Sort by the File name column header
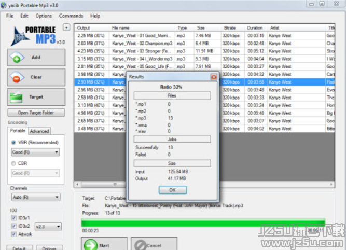 click(x=142, y=28)
